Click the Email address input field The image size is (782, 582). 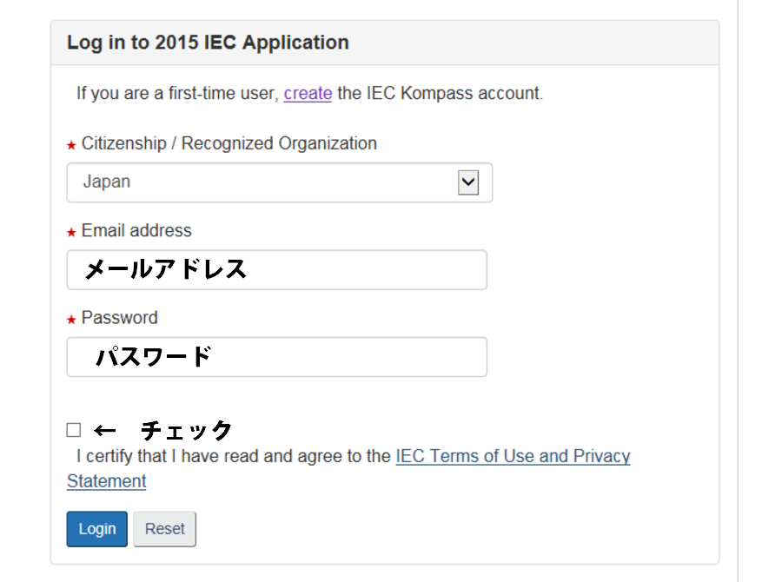tap(277, 270)
